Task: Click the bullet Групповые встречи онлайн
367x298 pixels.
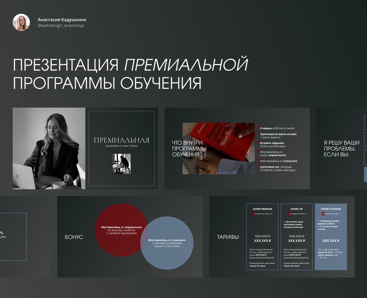Action: tap(278, 136)
